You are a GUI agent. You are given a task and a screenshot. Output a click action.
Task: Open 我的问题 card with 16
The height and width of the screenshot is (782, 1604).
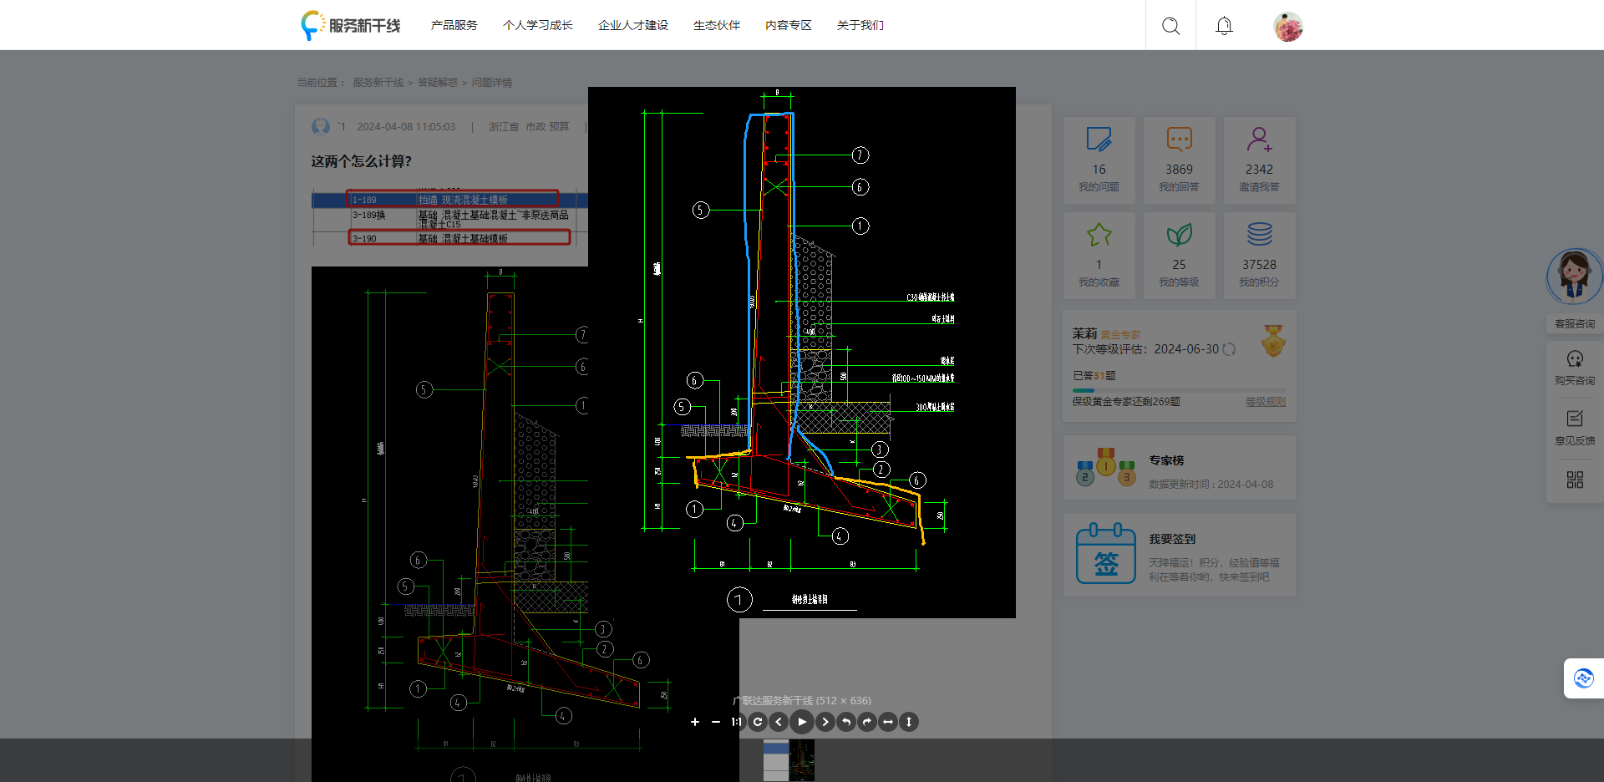(x=1099, y=160)
